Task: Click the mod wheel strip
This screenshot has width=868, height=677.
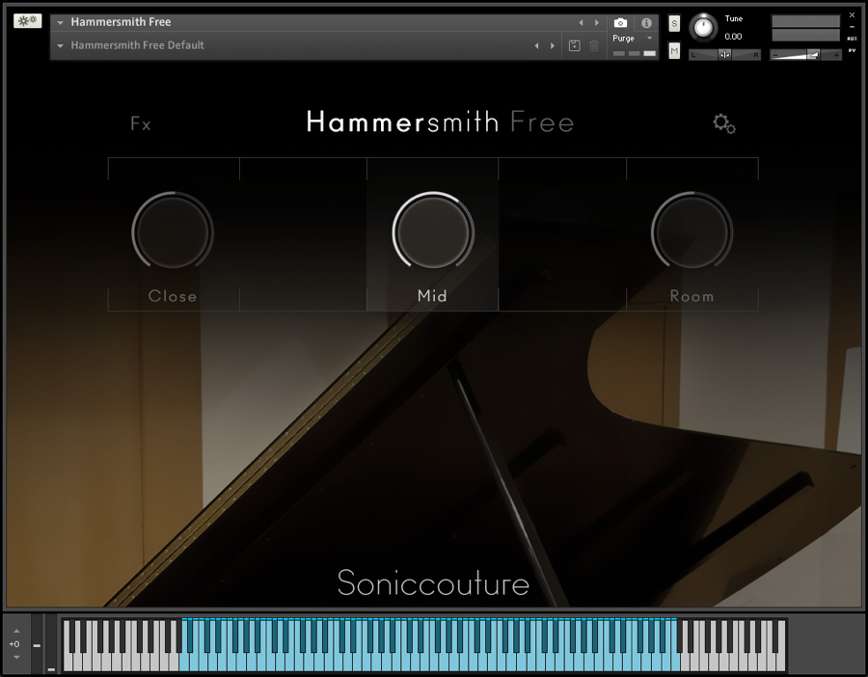Action: tap(51, 643)
